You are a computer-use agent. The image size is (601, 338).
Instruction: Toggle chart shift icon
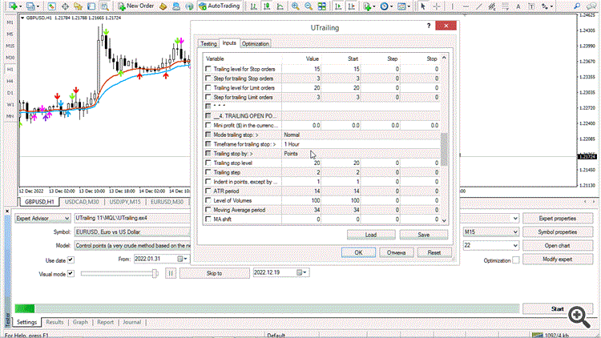point(351,6)
